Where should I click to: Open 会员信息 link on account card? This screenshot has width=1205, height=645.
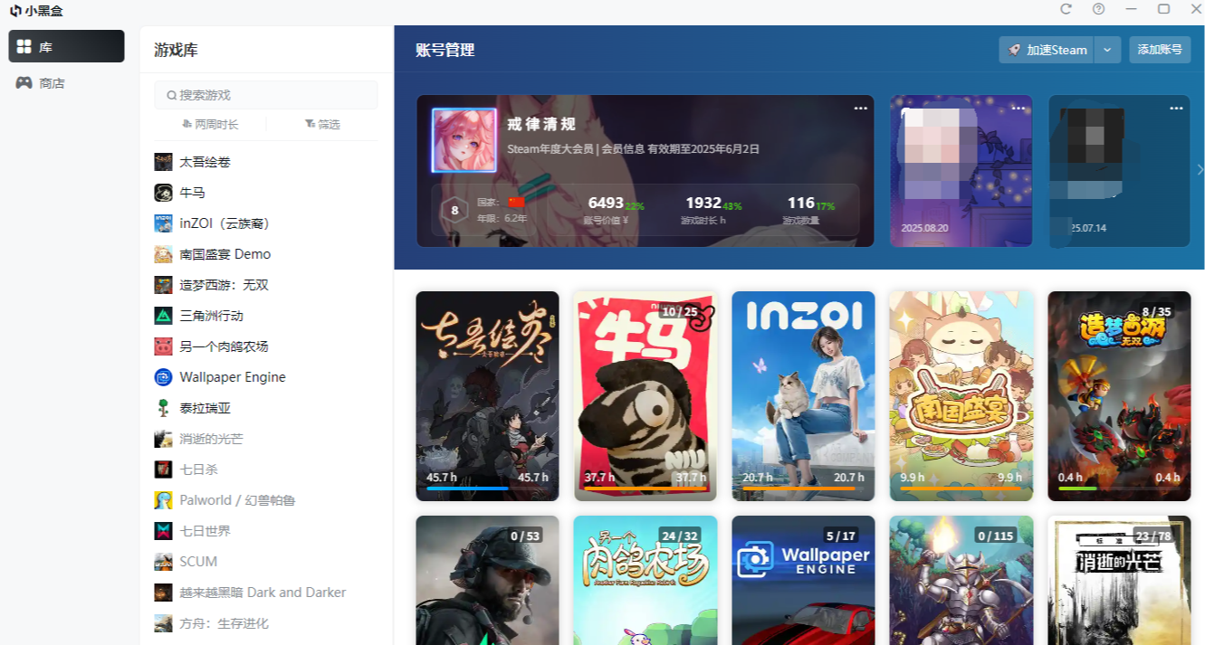[x=622, y=149]
